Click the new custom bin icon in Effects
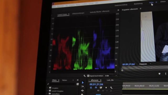Viewport: 168px width, 95px height. point(78,84)
